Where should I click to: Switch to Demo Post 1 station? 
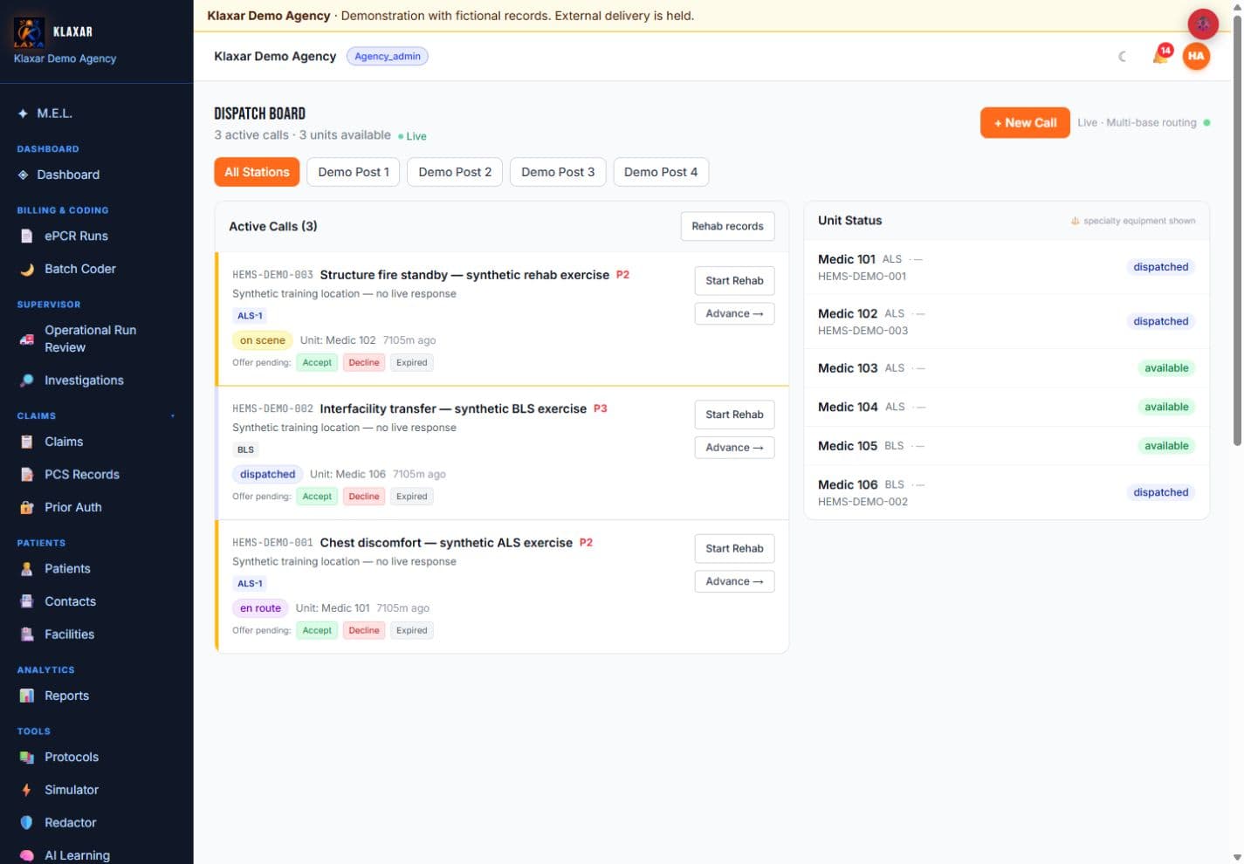(x=354, y=172)
